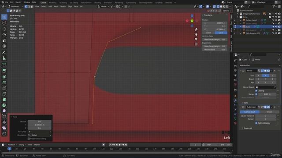Open the Playback dropdown in timeline
The image size is (282, 158).
click(12, 145)
